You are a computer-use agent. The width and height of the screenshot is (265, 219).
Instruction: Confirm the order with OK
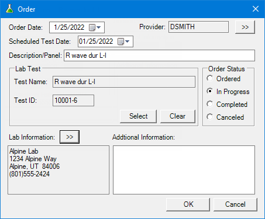point(188,204)
